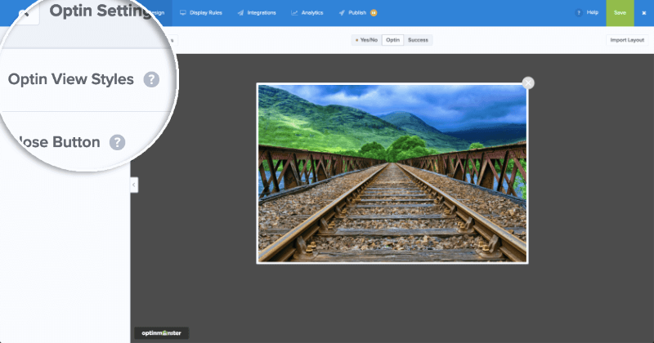Close the popup preview with round X
The height and width of the screenshot is (343, 654).
point(528,83)
